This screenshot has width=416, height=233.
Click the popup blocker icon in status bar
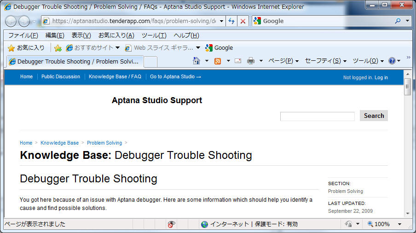point(171,224)
